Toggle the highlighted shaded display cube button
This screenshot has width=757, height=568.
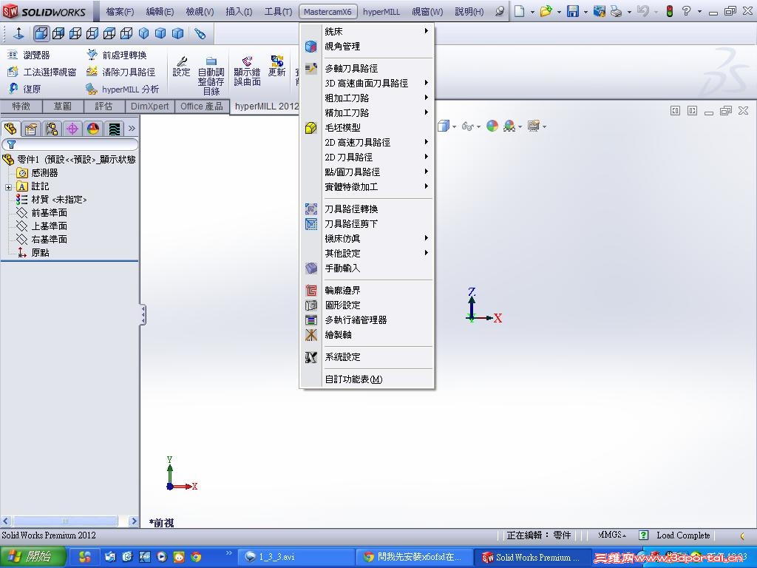pyautogui.click(x=41, y=33)
